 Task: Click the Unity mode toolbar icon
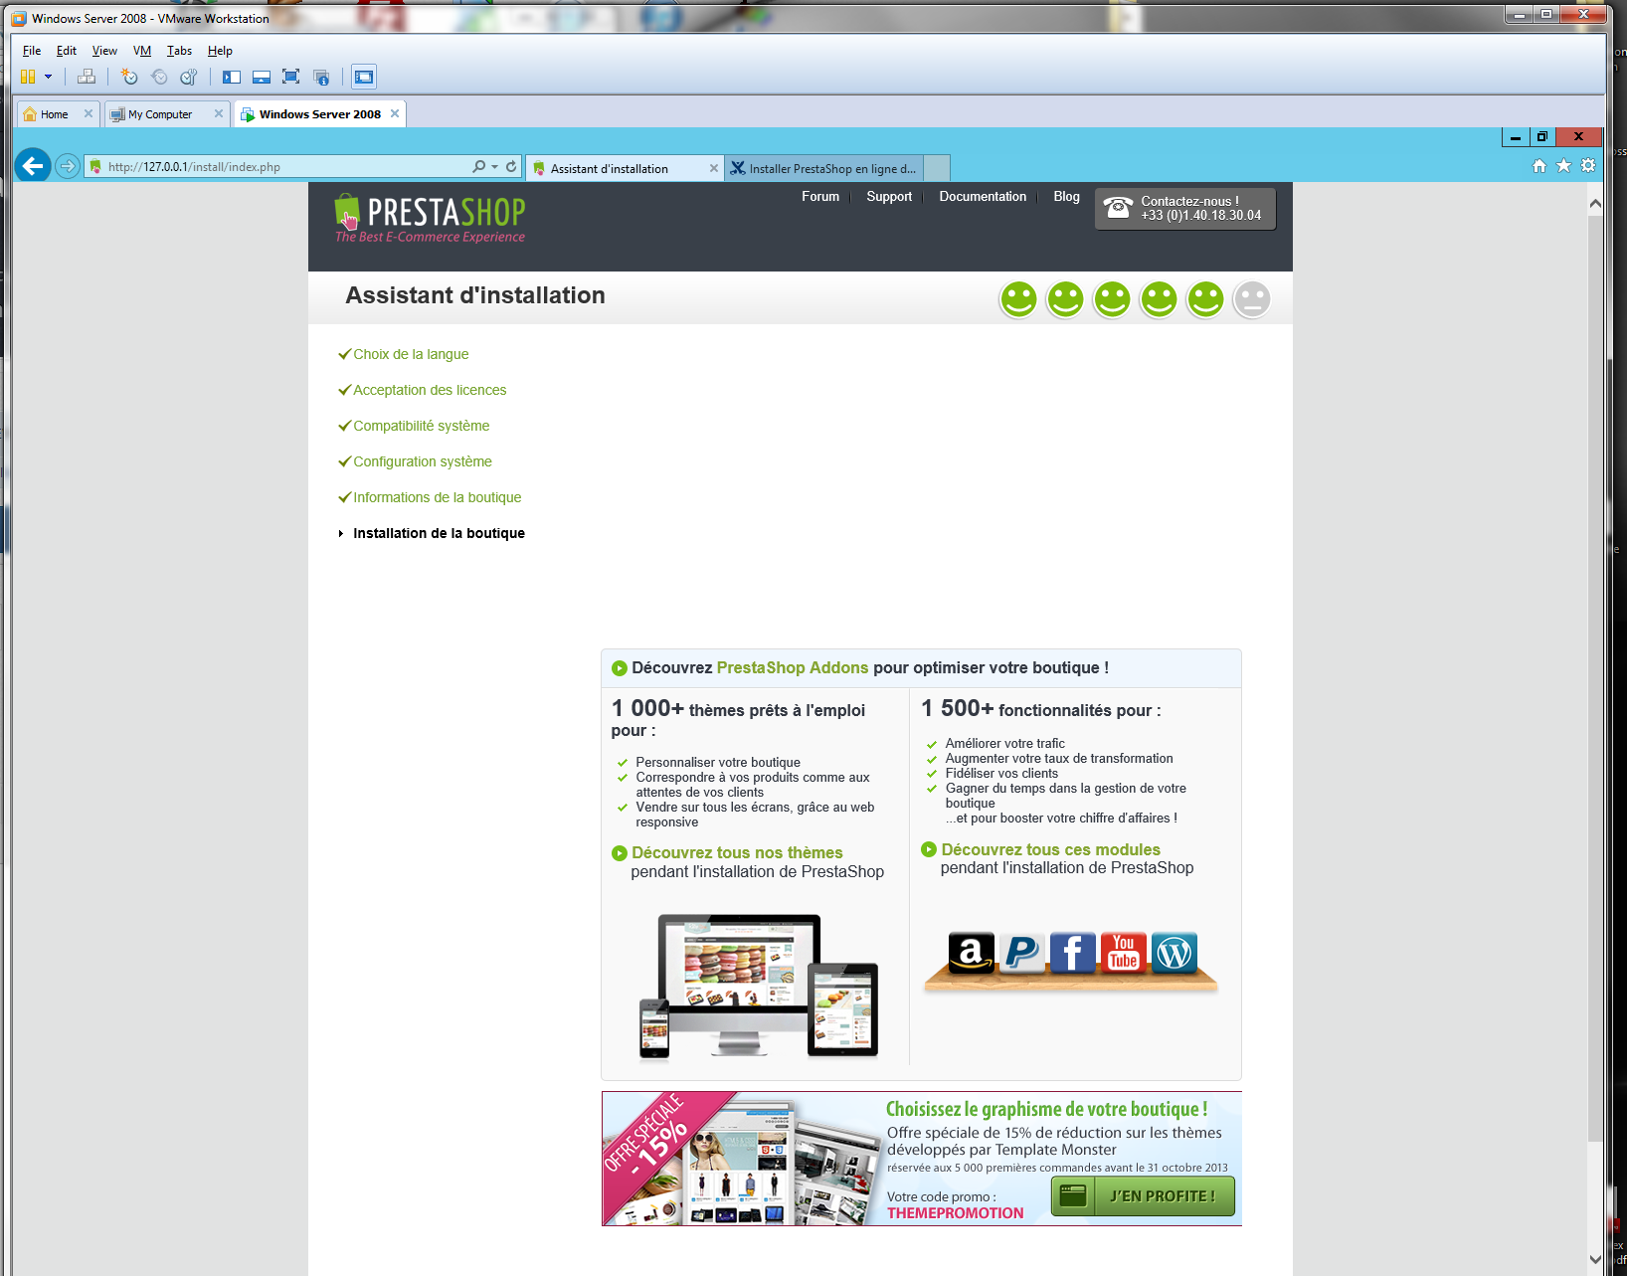pyautogui.click(x=321, y=77)
